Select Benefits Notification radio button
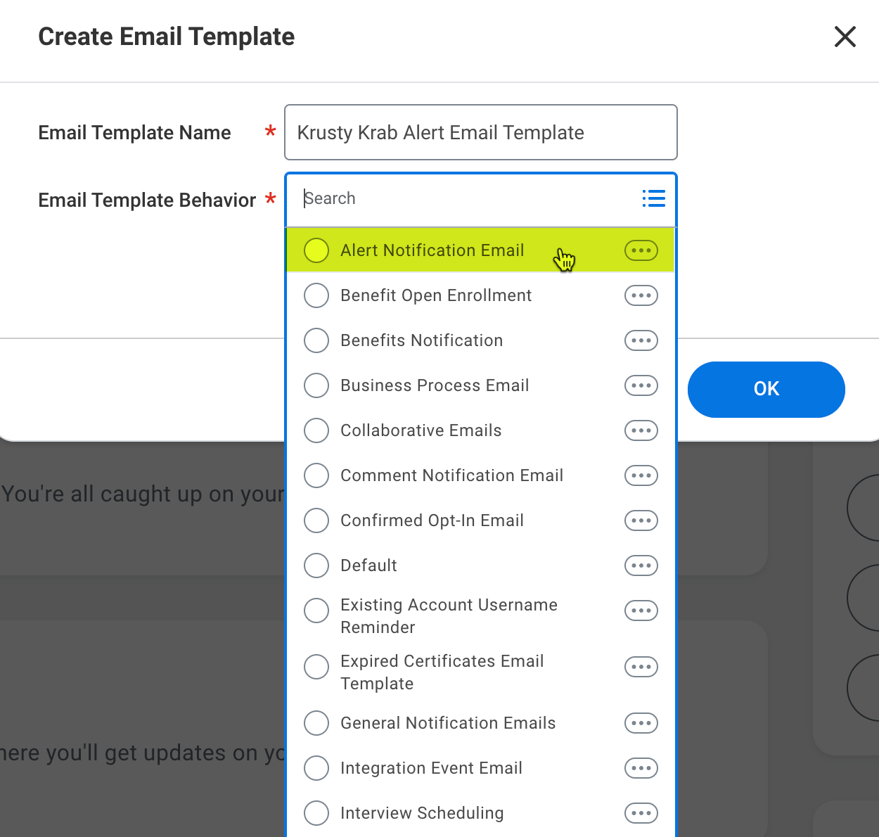The image size is (879, 837). point(316,340)
